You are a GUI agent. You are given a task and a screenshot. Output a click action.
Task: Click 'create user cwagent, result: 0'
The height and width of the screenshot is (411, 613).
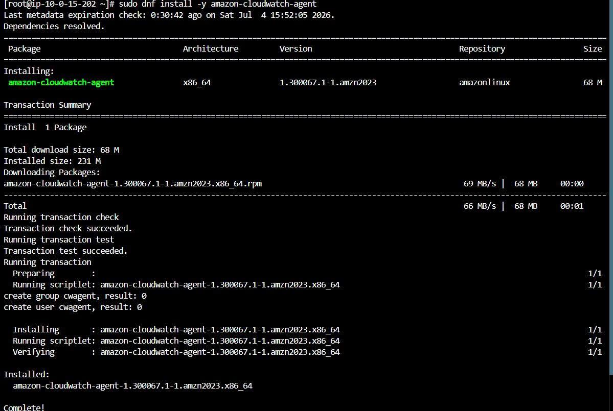point(73,307)
